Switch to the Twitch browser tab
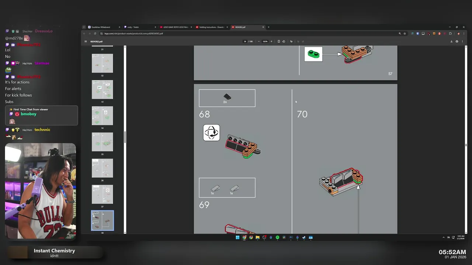The width and height of the screenshot is (472, 265). coord(139,27)
